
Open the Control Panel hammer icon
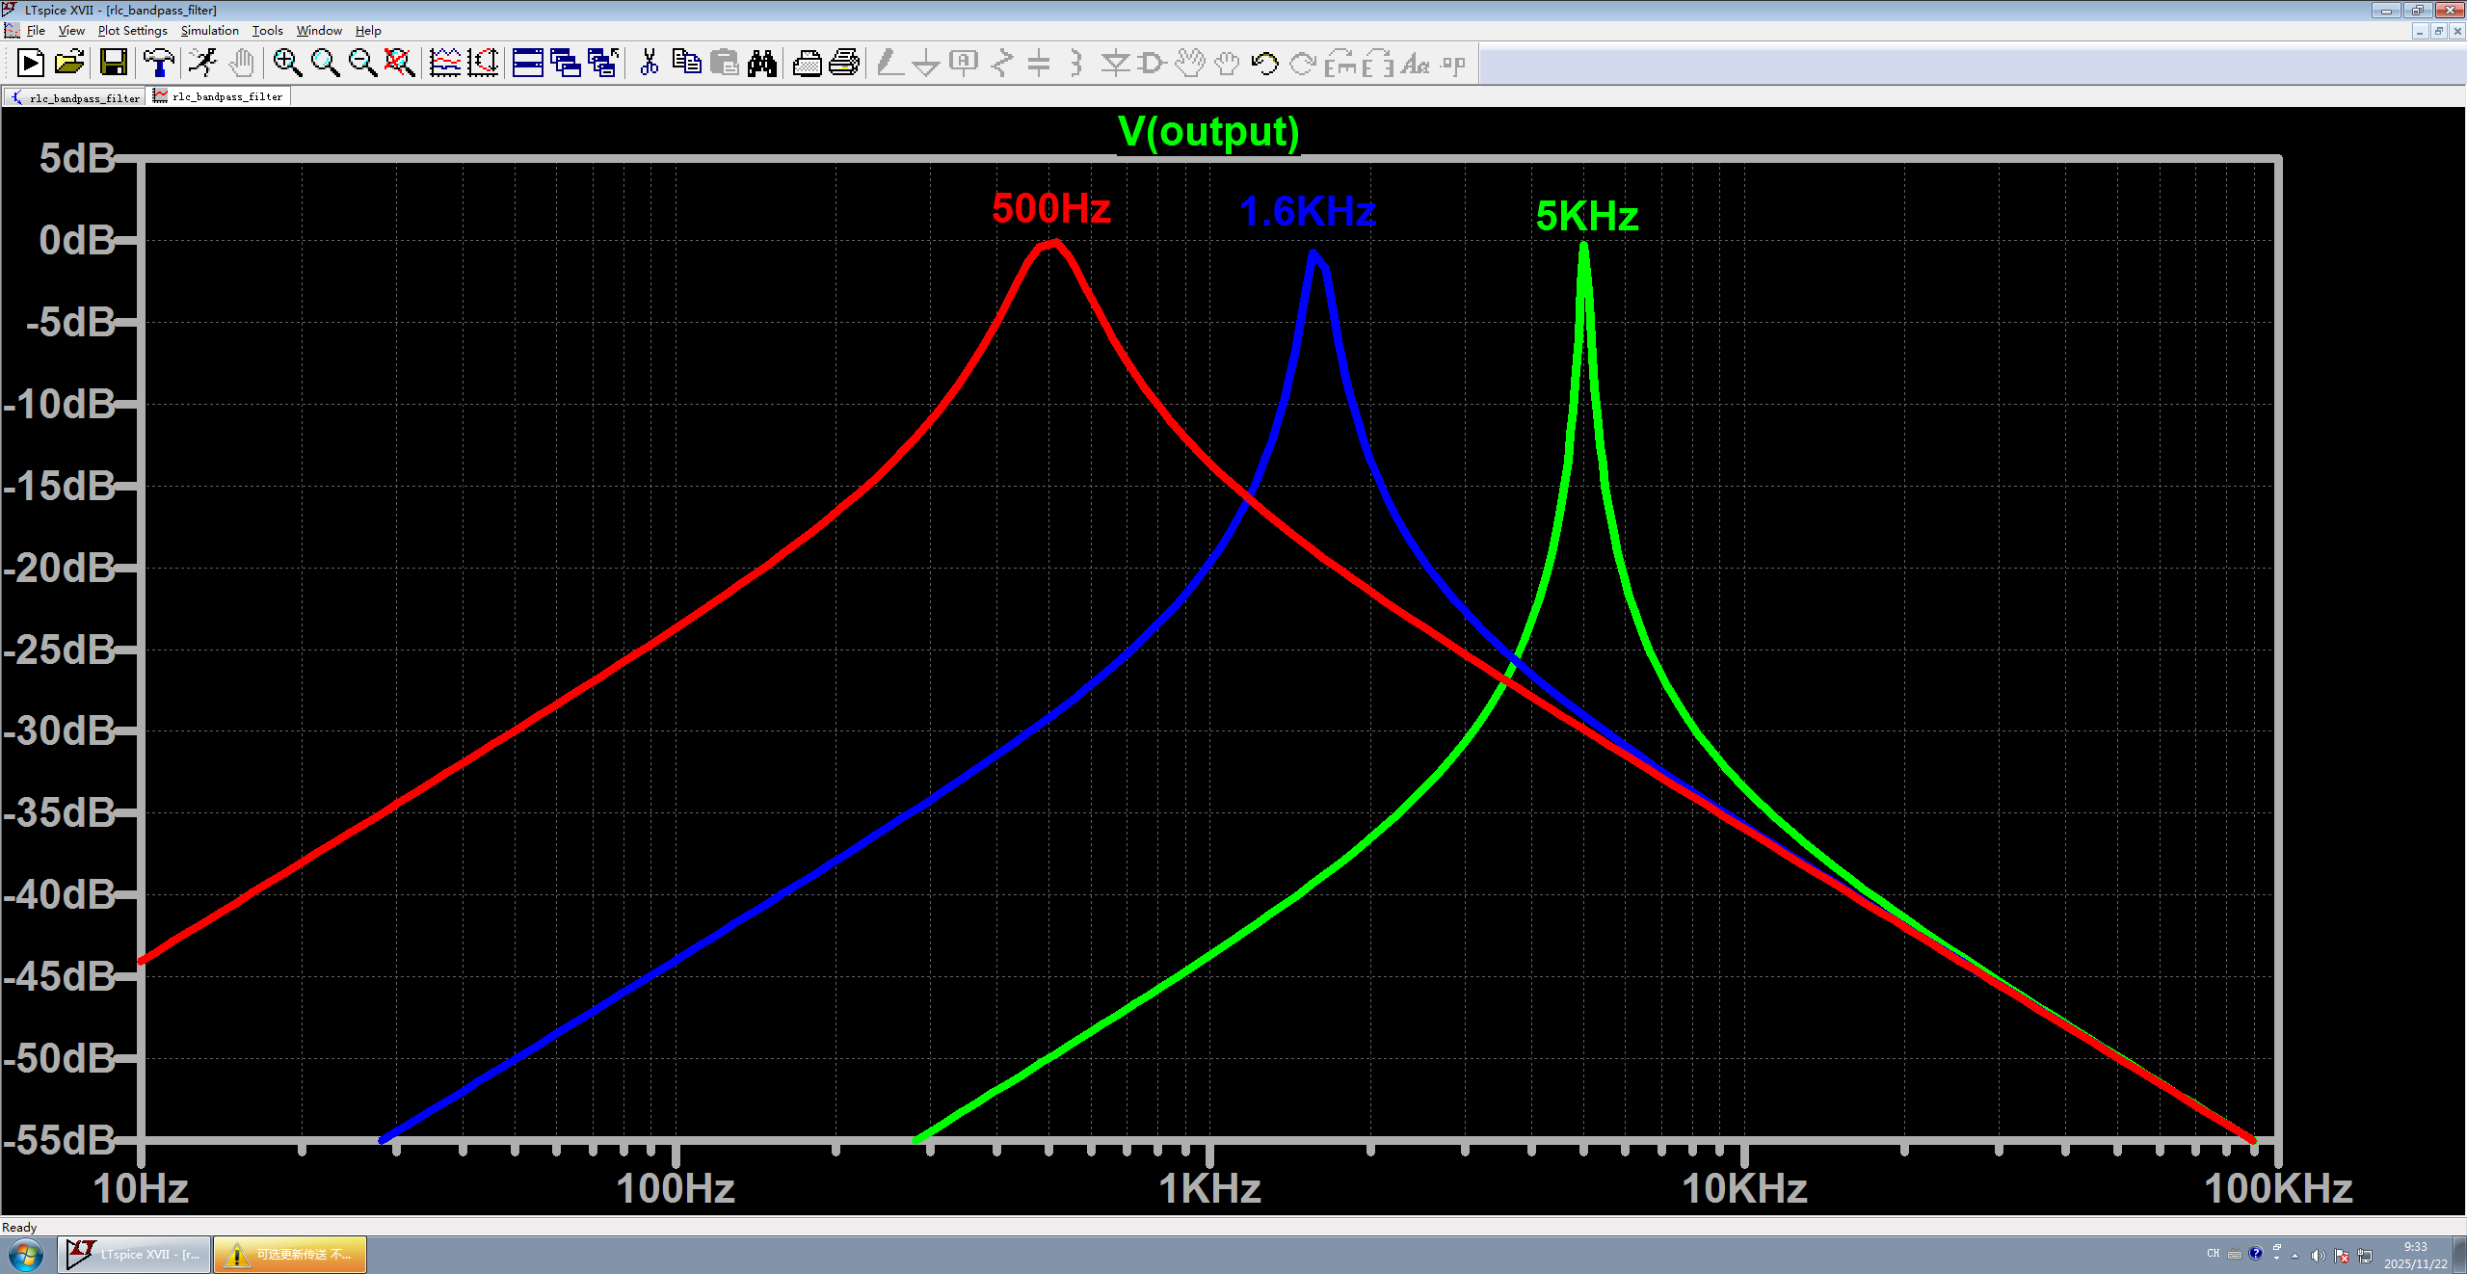[x=159, y=64]
